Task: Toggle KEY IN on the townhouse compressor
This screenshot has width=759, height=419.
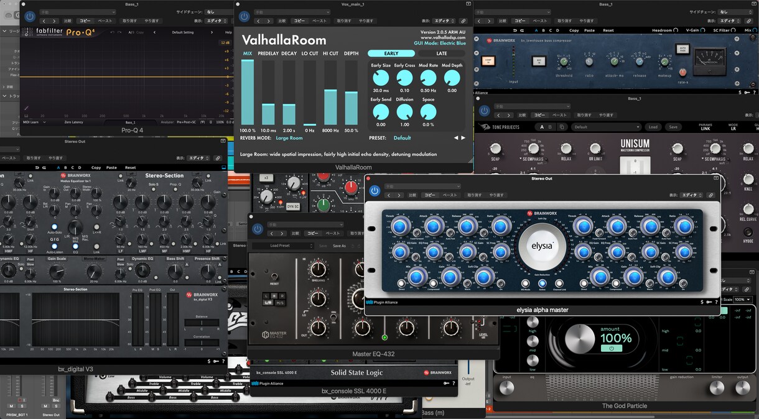Action: [x=538, y=60]
